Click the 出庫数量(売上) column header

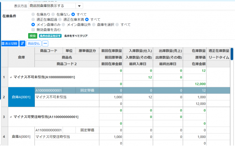[x=168, y=51]
